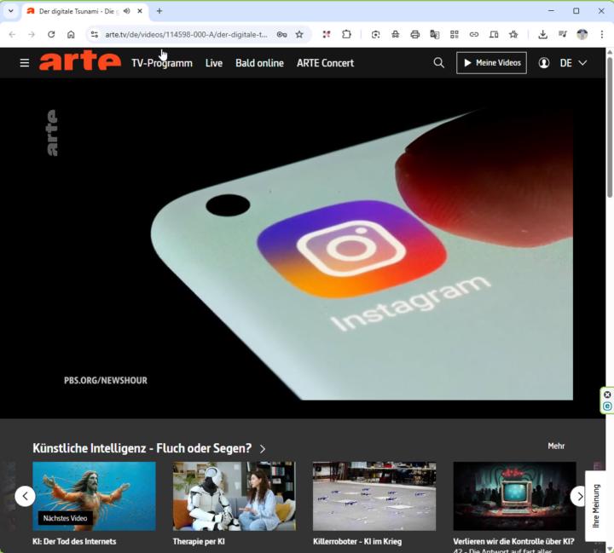Open the Verlieren wir die Kontrolle thumbnail
614x553 pixels.
pos(514,496)
